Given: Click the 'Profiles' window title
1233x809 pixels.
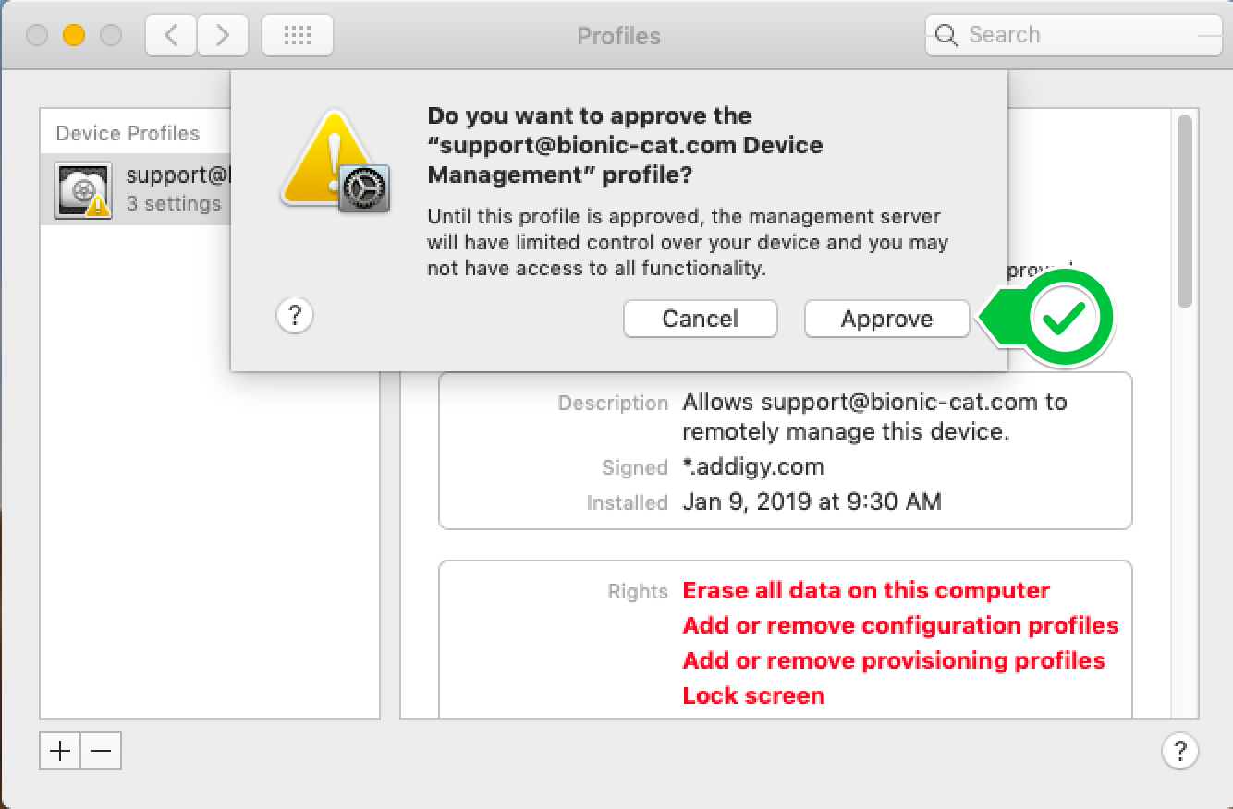Looking at the screenshot, I should [x=618, y=36].
